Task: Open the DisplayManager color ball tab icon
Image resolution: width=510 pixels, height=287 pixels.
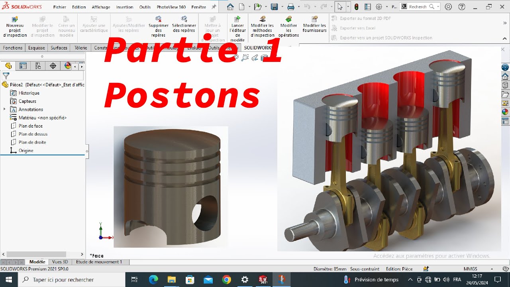Action: pos(67,66)
